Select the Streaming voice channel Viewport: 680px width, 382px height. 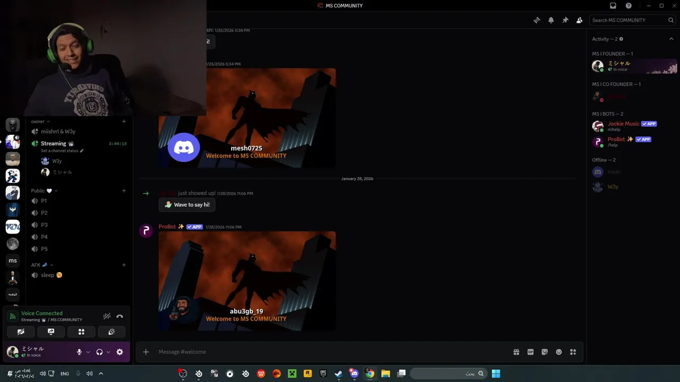point(79,143)
